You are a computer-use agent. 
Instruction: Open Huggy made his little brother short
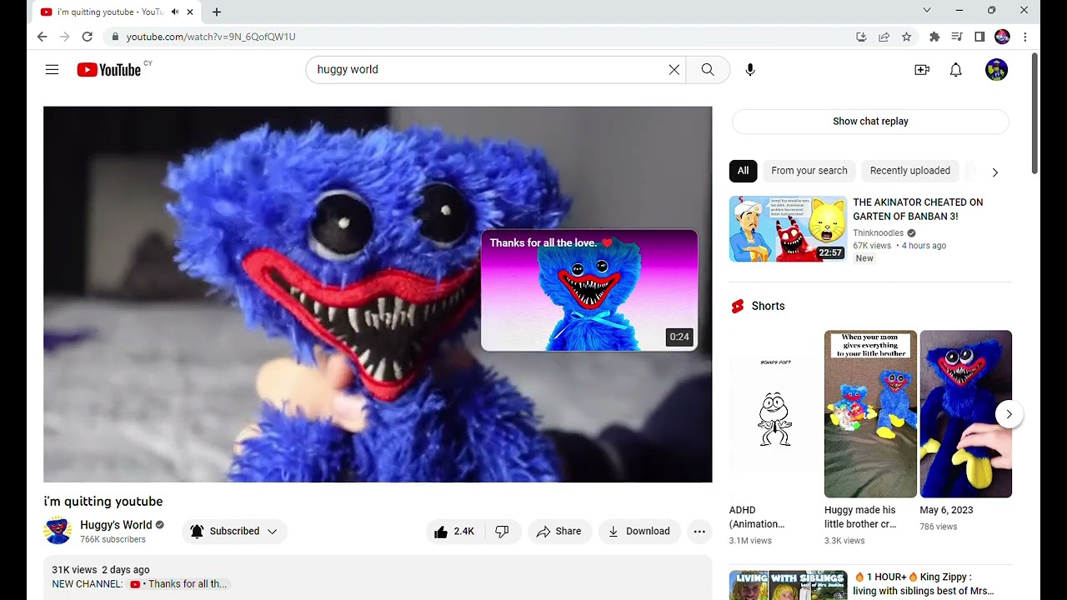tap(870, 414)
